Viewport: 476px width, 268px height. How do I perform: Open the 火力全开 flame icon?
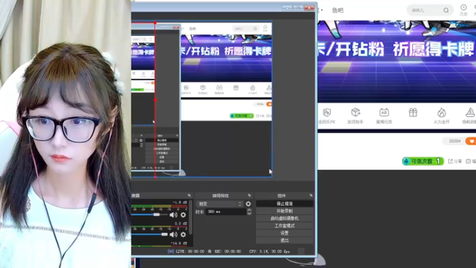[x=441, y=116]
